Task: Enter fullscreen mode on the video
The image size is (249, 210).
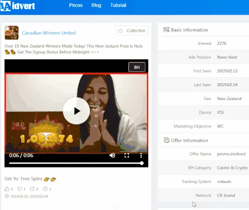Action: (127, 155)
